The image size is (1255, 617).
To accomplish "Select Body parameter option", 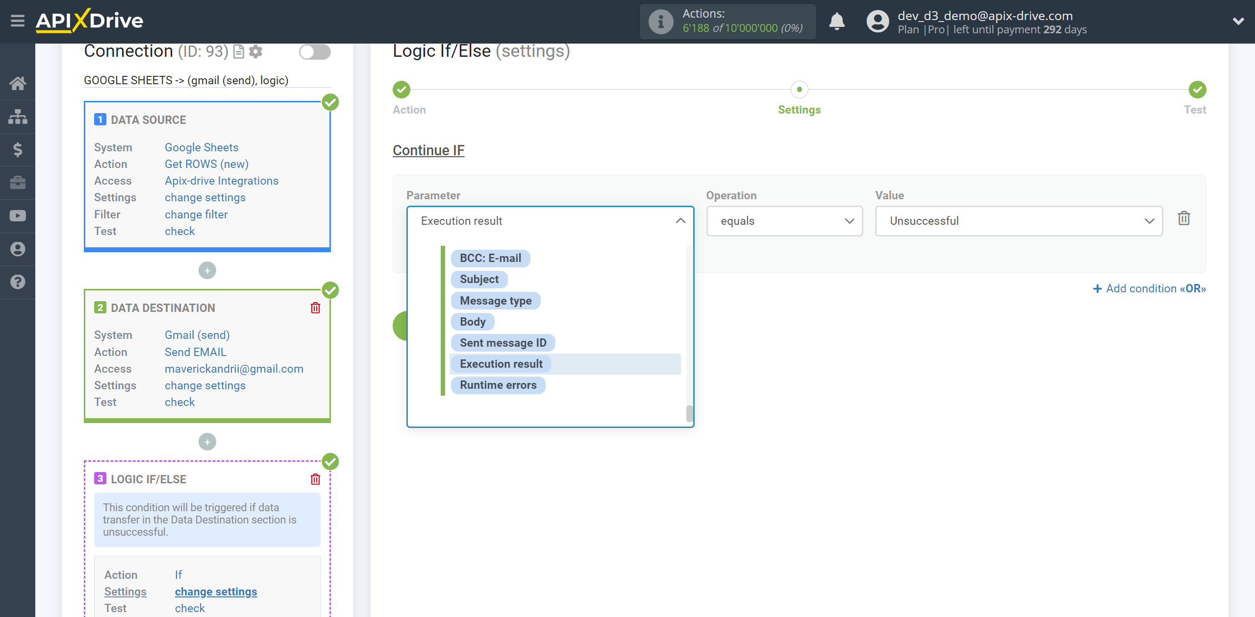I will click(473, 322).
